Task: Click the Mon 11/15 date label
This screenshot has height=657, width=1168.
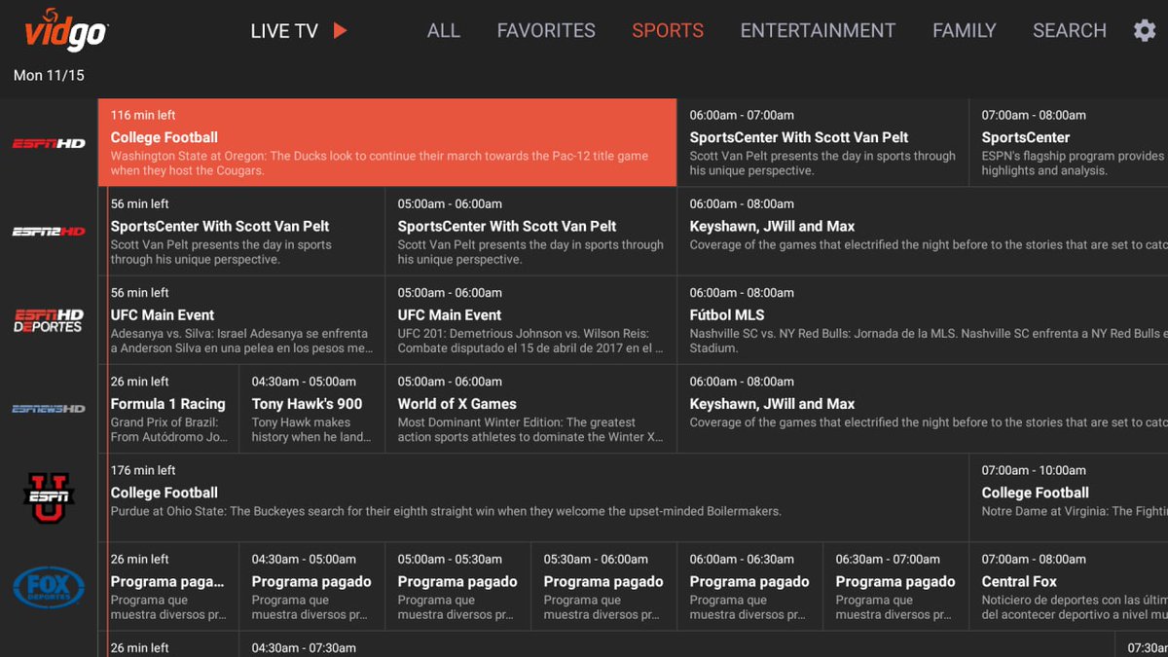Action: [49, 75]
